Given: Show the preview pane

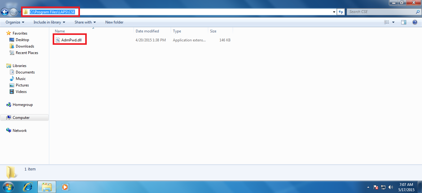Looking at the screenshot, I should 404,22.
